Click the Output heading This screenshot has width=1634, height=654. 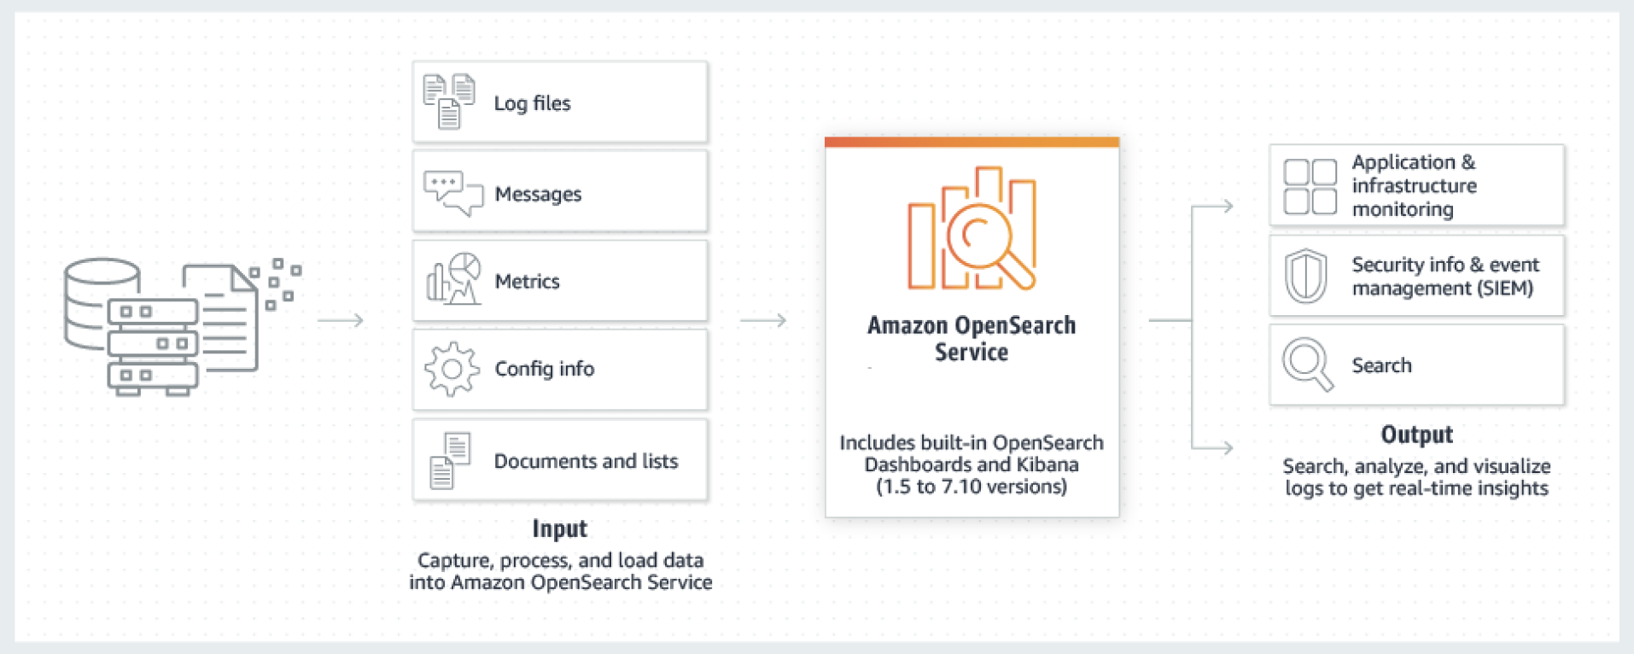pyautogui.click(x=1416, y=435)
